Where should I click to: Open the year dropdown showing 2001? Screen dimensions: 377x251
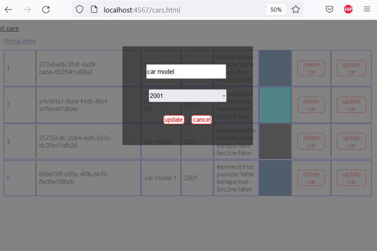187,96
